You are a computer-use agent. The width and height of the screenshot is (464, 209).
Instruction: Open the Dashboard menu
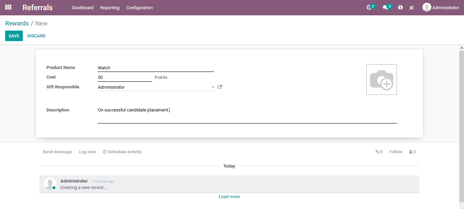[x=83, y=7]
